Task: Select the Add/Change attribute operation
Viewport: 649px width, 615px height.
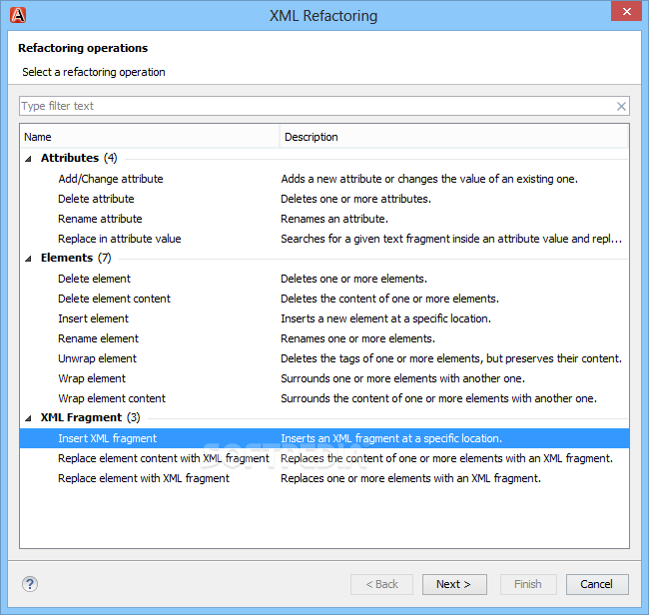Action: tap(111, 179)
